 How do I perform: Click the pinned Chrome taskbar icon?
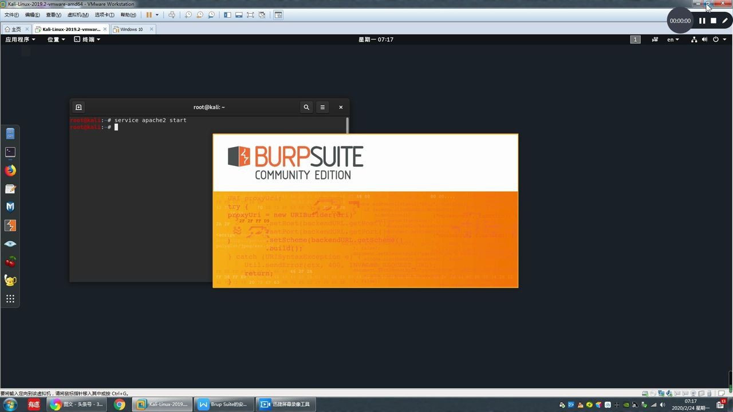click(x=119, y=405)
